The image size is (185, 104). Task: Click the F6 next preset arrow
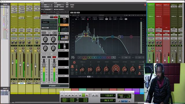129,15
